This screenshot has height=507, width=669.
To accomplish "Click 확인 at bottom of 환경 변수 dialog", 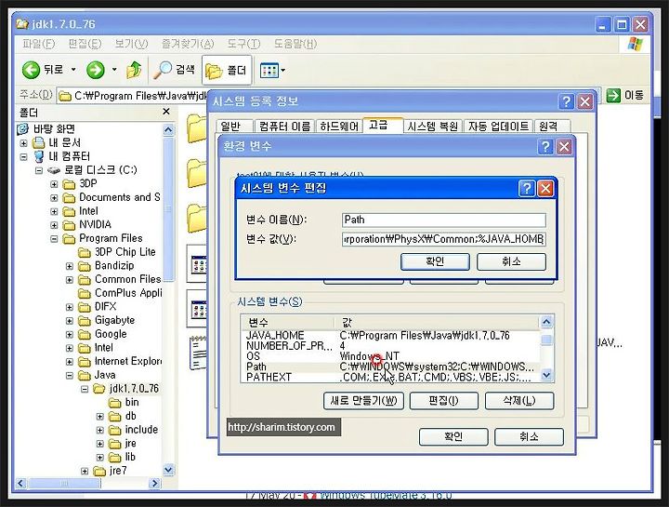I will [453, 436].
